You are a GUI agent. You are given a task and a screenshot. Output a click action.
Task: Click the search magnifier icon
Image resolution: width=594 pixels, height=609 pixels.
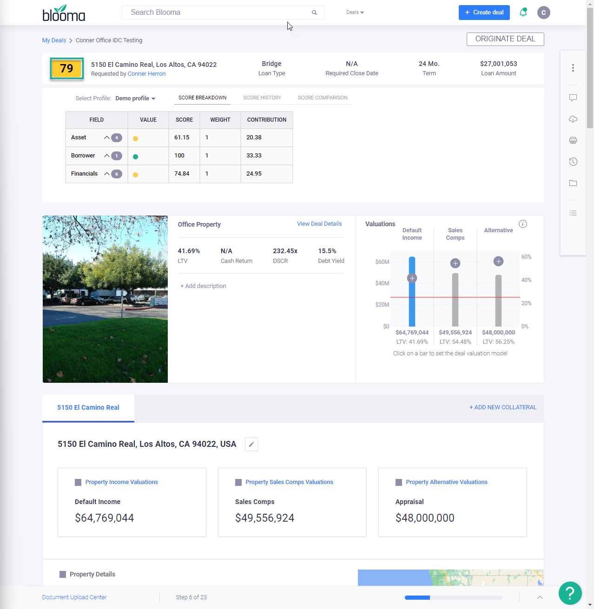(x=314, y=13)
